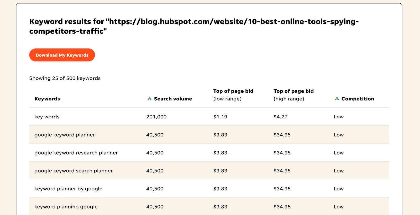
Task: Click the Google Ads icon beside Search volume
Action: coord(149,99)
